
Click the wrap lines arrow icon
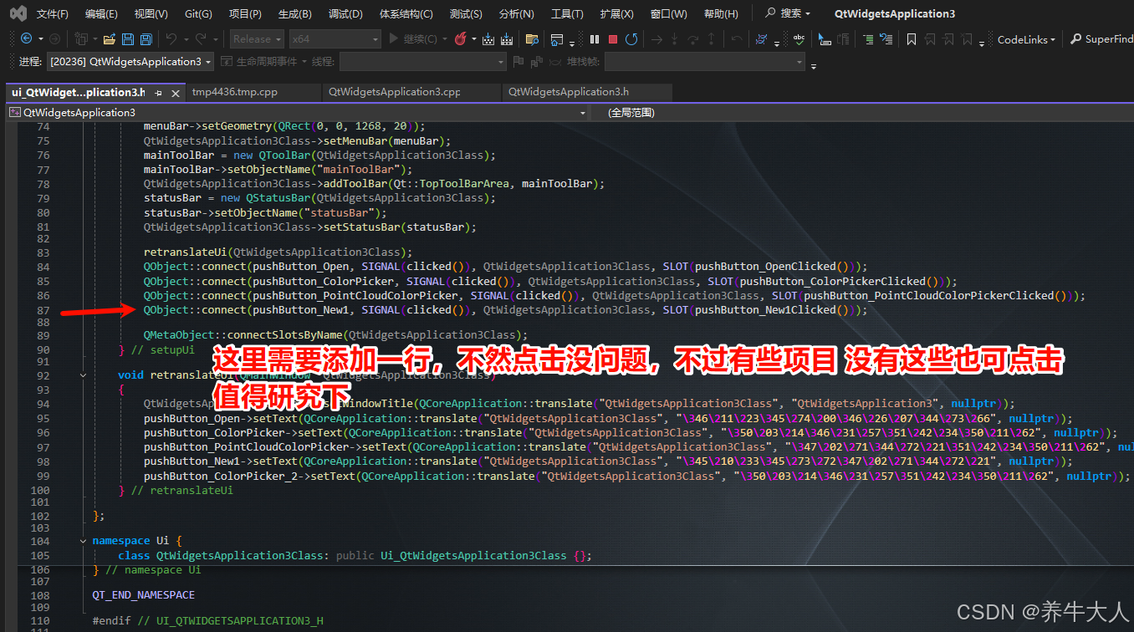click(x=886, y=39)
